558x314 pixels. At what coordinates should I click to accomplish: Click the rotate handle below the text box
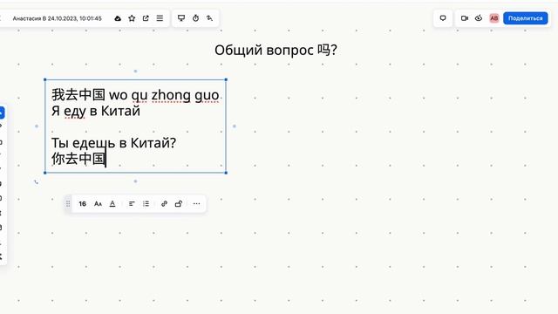(x=36, y=182)
